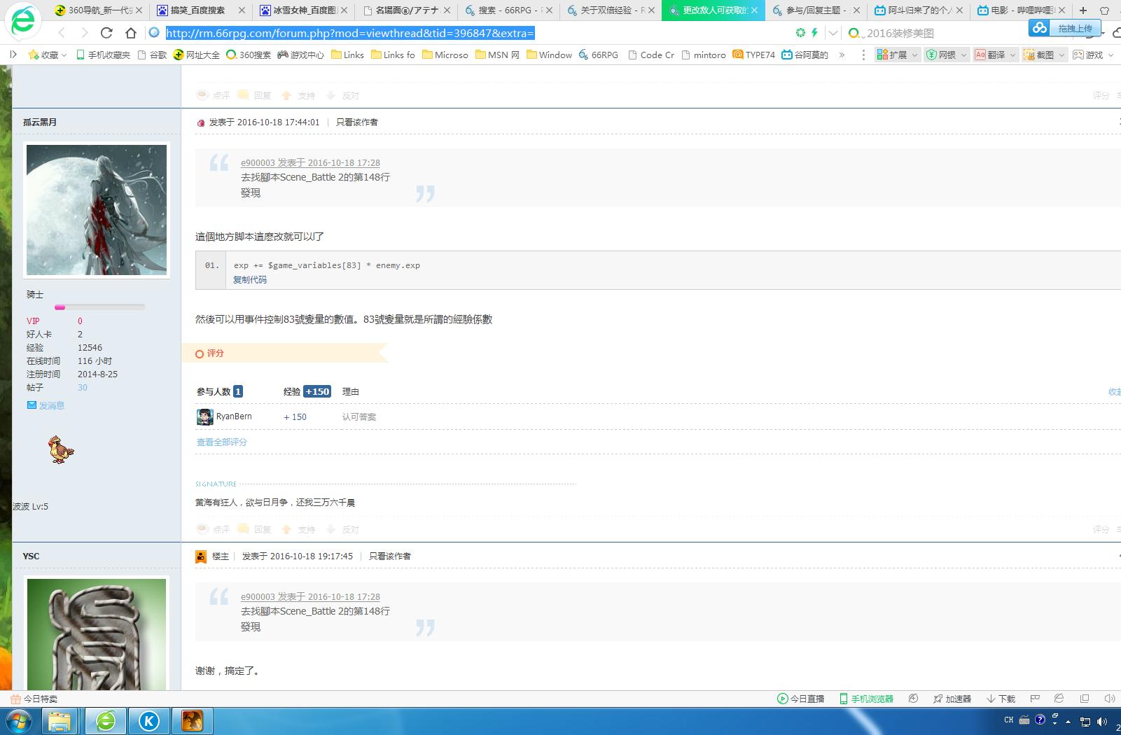Screen dimensions: 1121x735
Task: Switch to the 电影 - 哔哩哔哩 tab
Action: pos(1022,10)
